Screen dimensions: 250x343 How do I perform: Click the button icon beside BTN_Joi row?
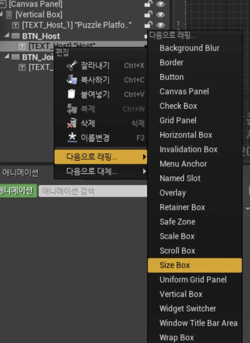click(15, 57)
